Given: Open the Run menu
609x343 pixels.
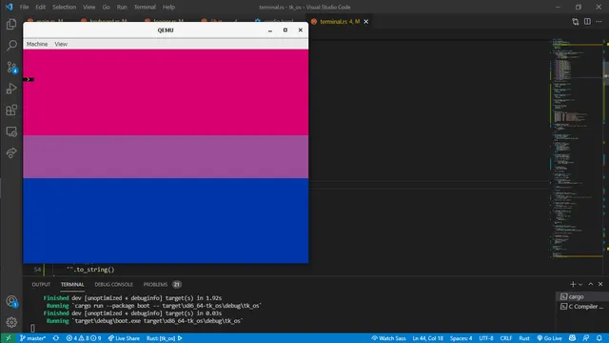Looking at the screenshot, I should click(122, 7).
